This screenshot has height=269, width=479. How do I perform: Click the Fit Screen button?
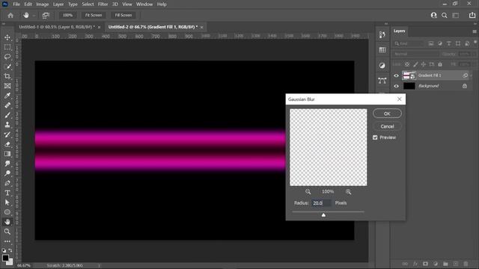click(x=94, y=15)
